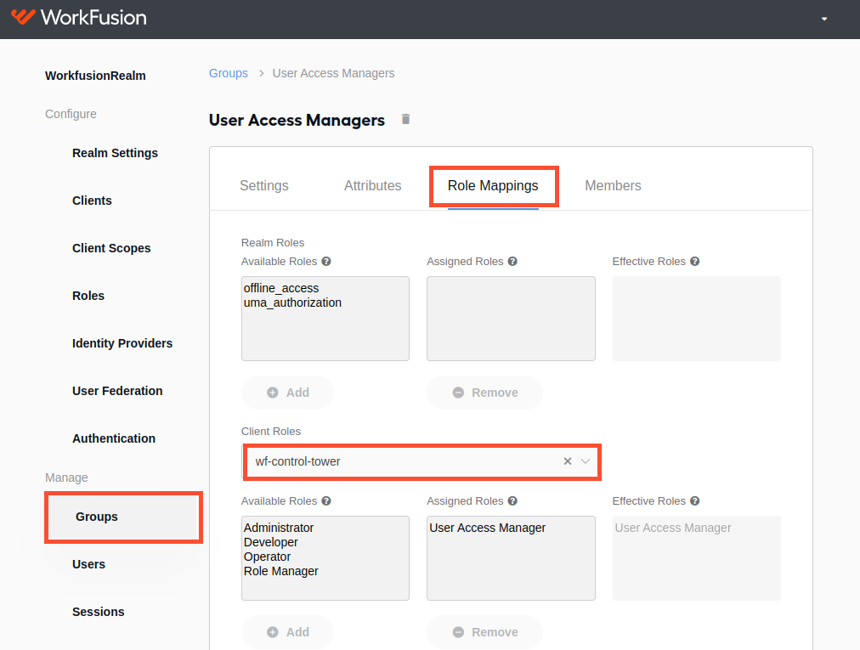860x650 pixels.
Task: Open the Members tab
Action: [x=613, y=185]
